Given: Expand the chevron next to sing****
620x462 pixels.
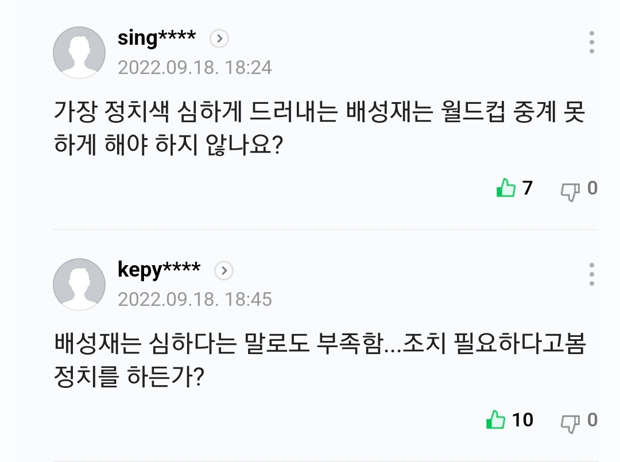Looking at the screenshot, I should pos(219,39).
